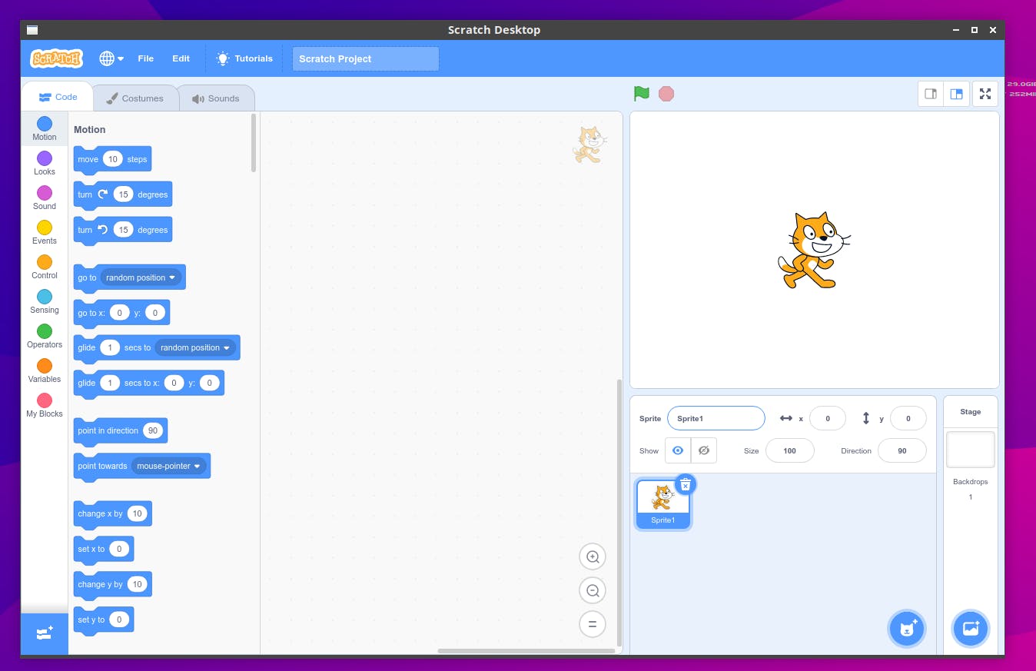This screenshot has width=1036, height=671.
Task: Open the language globe menu
Action: [x=111, y=58]
